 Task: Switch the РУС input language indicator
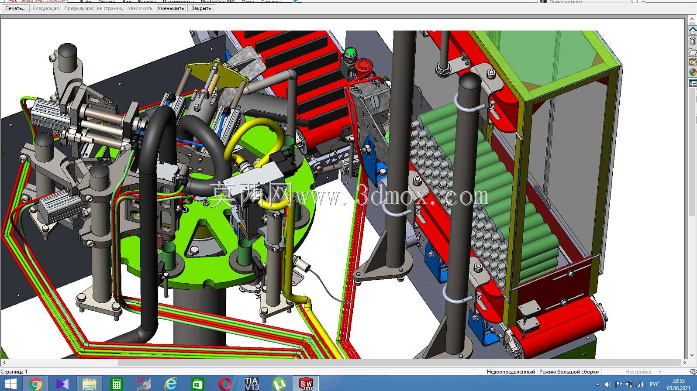click(655, 384)
